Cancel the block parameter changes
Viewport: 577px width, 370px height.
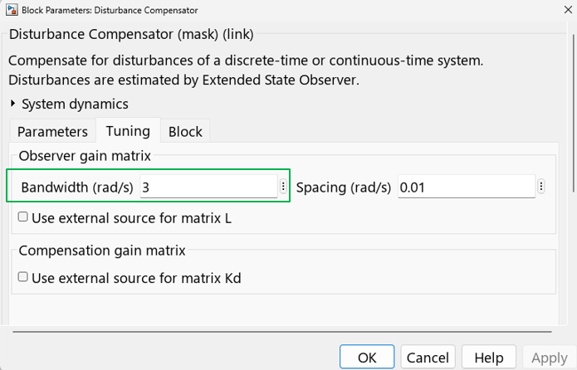click(x=428, y=358)
